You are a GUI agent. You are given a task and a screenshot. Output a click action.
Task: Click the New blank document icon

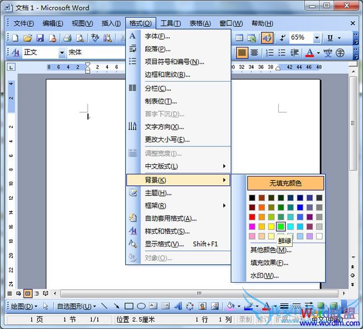15,38
